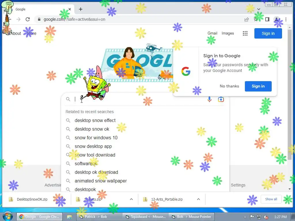Open 'Squidward <- Mouse' taskbar window
Image resolution: width=295 pixels, height=221 pixels.
click(145, 217)
